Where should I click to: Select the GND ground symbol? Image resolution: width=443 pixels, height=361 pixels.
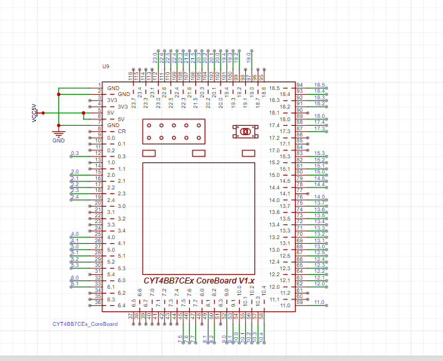58,136
